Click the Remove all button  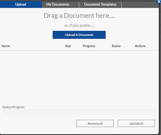[x=95, y=123]
